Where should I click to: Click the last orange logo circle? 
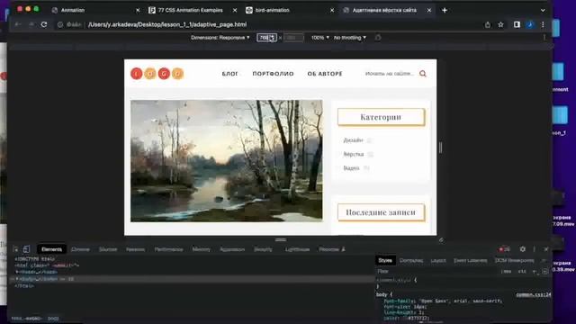click(177, 74)
